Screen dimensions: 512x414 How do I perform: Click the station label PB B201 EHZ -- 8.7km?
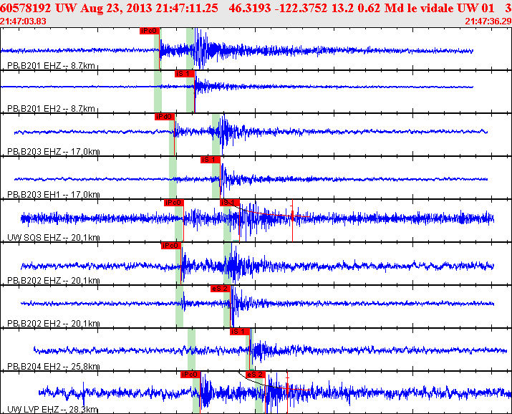click(51, 66)
